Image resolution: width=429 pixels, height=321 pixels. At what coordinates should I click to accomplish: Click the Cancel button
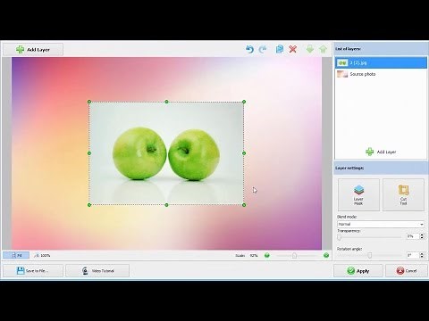(x=406, y=271)
